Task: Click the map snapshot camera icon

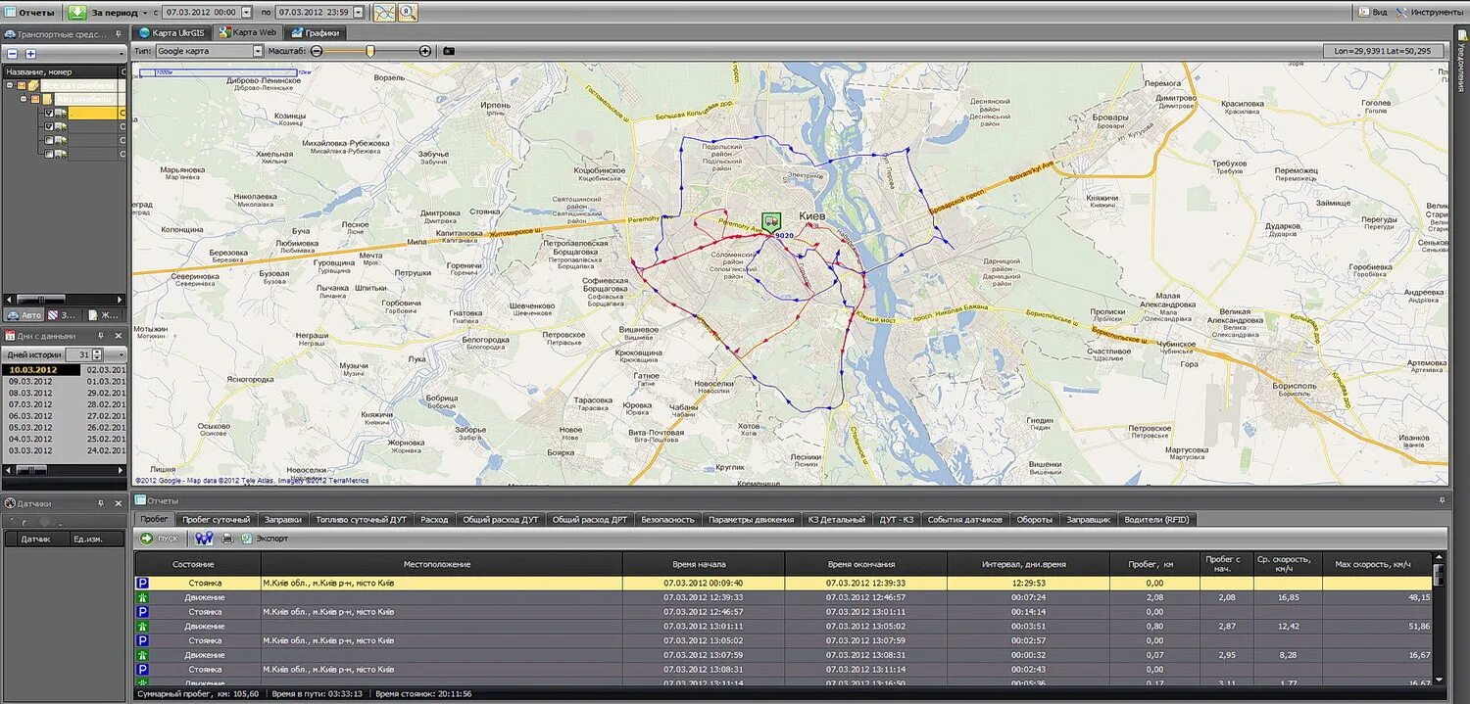Action: (449, 50)
